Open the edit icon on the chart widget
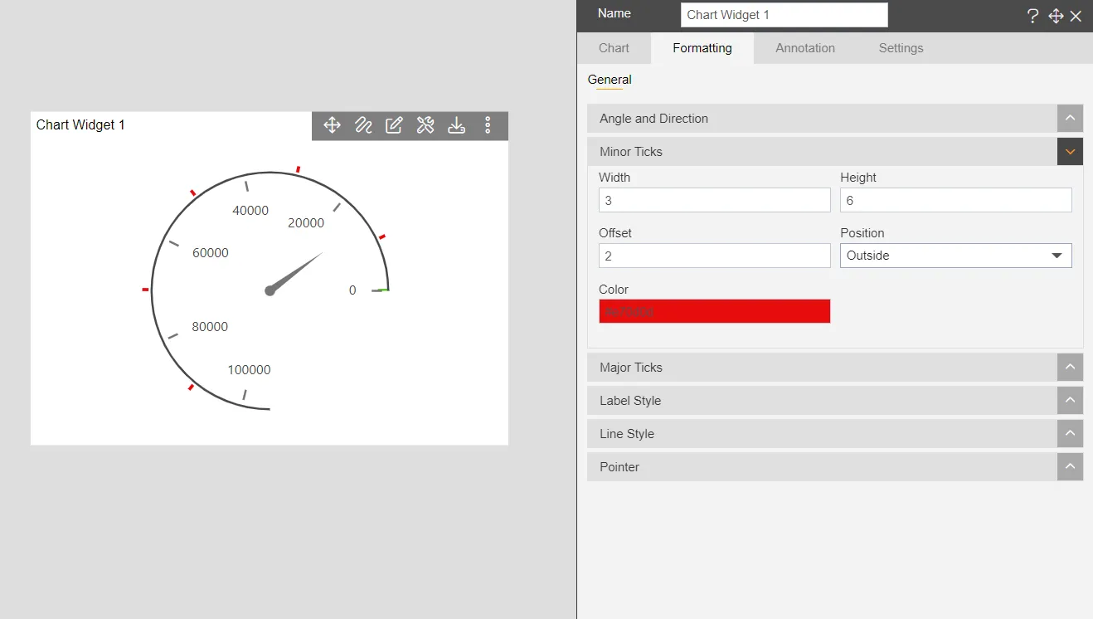1093x619 pixels. click(394, 125)
